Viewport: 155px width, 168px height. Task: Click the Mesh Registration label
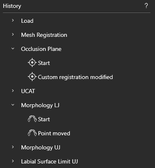coord(44,35)
